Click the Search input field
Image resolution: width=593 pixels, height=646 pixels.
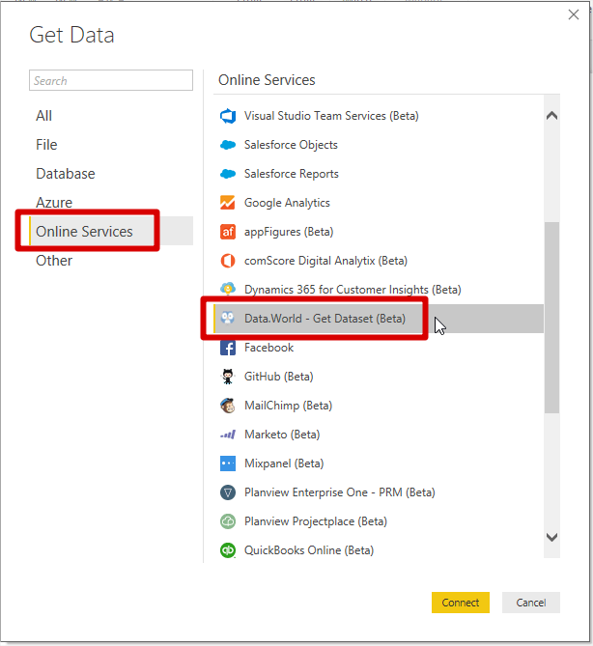[x=111, y=80]
